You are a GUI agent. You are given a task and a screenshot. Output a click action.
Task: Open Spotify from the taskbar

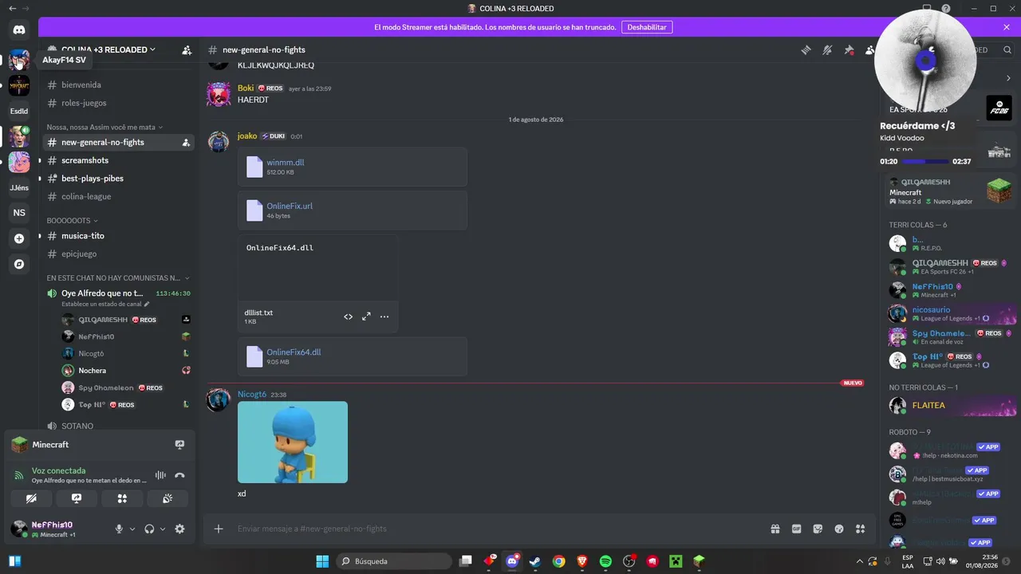click(605, 561)
